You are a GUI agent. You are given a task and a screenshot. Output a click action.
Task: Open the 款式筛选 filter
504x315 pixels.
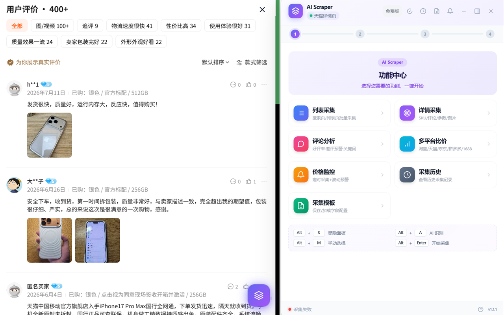point(252,62)
